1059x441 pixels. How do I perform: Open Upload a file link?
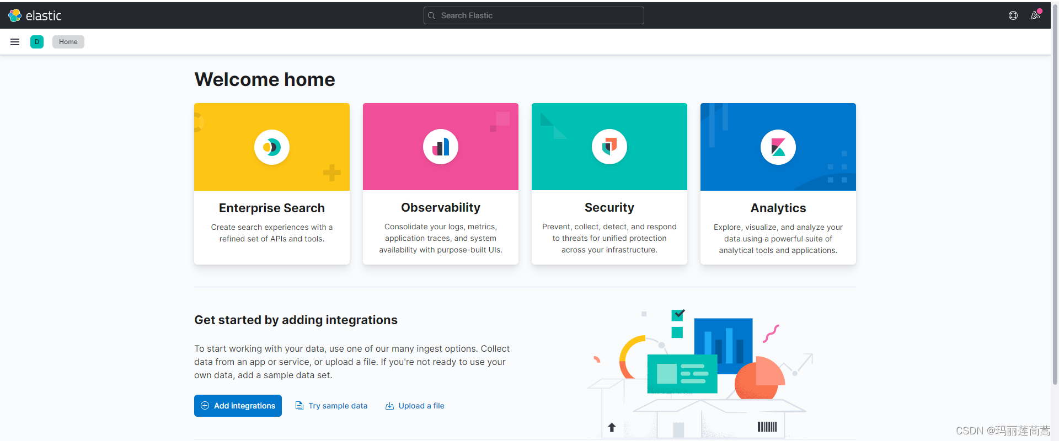click(x=421, y=406)
